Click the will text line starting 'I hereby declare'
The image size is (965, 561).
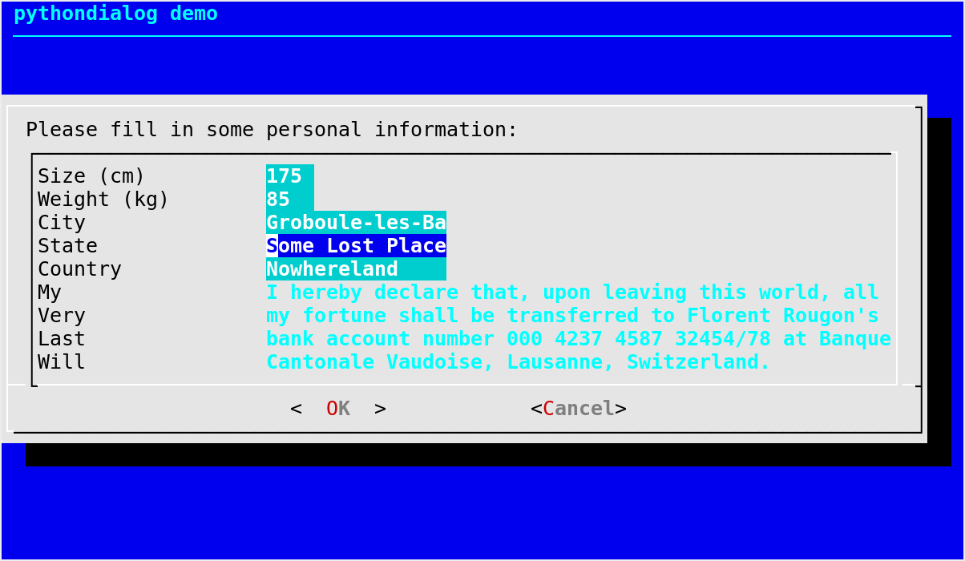[572, 292]
